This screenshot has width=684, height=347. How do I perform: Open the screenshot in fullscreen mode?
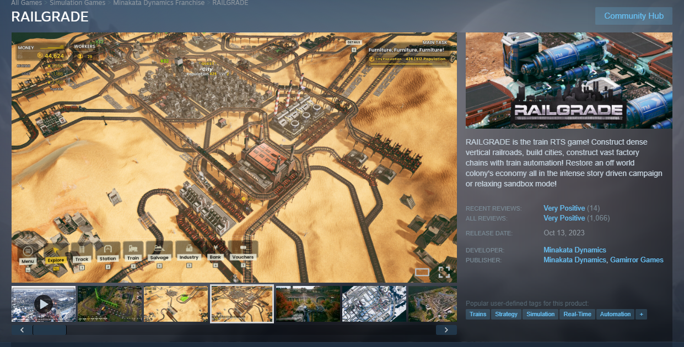tap(444, 272)
